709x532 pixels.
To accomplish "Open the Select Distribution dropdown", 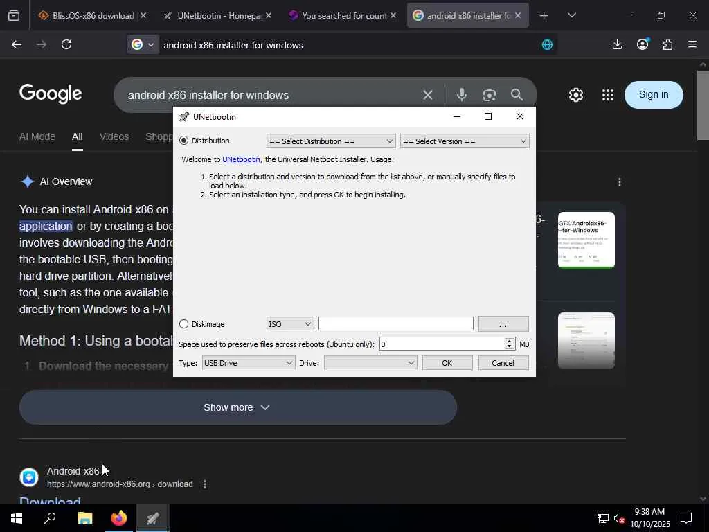I will (x=331, y=141).
